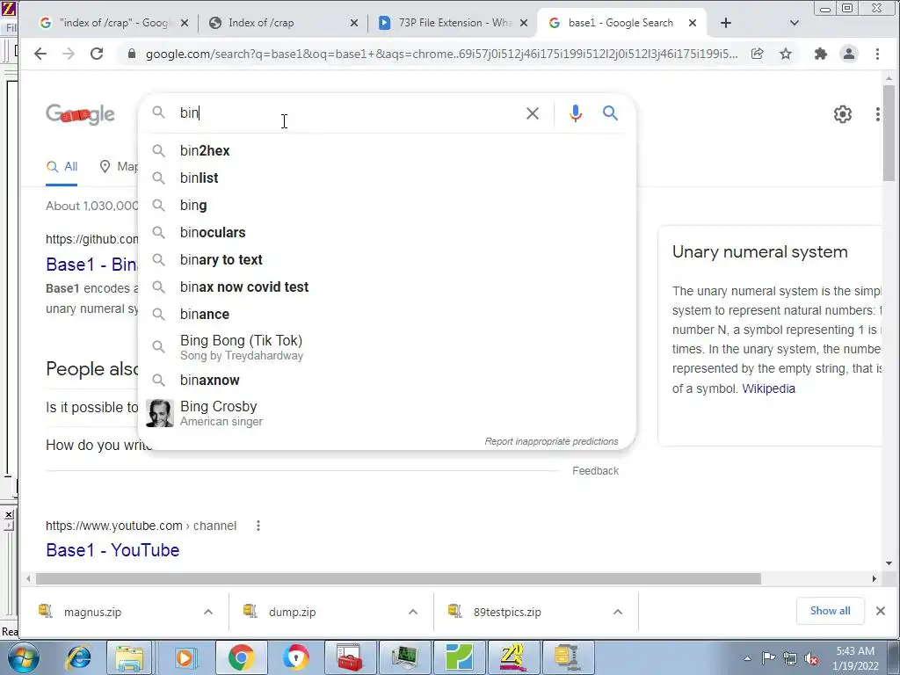Click the Bing Crosby portrait thumbnail
This screenshot has height=675, width=900.
(x=160, y=413)
